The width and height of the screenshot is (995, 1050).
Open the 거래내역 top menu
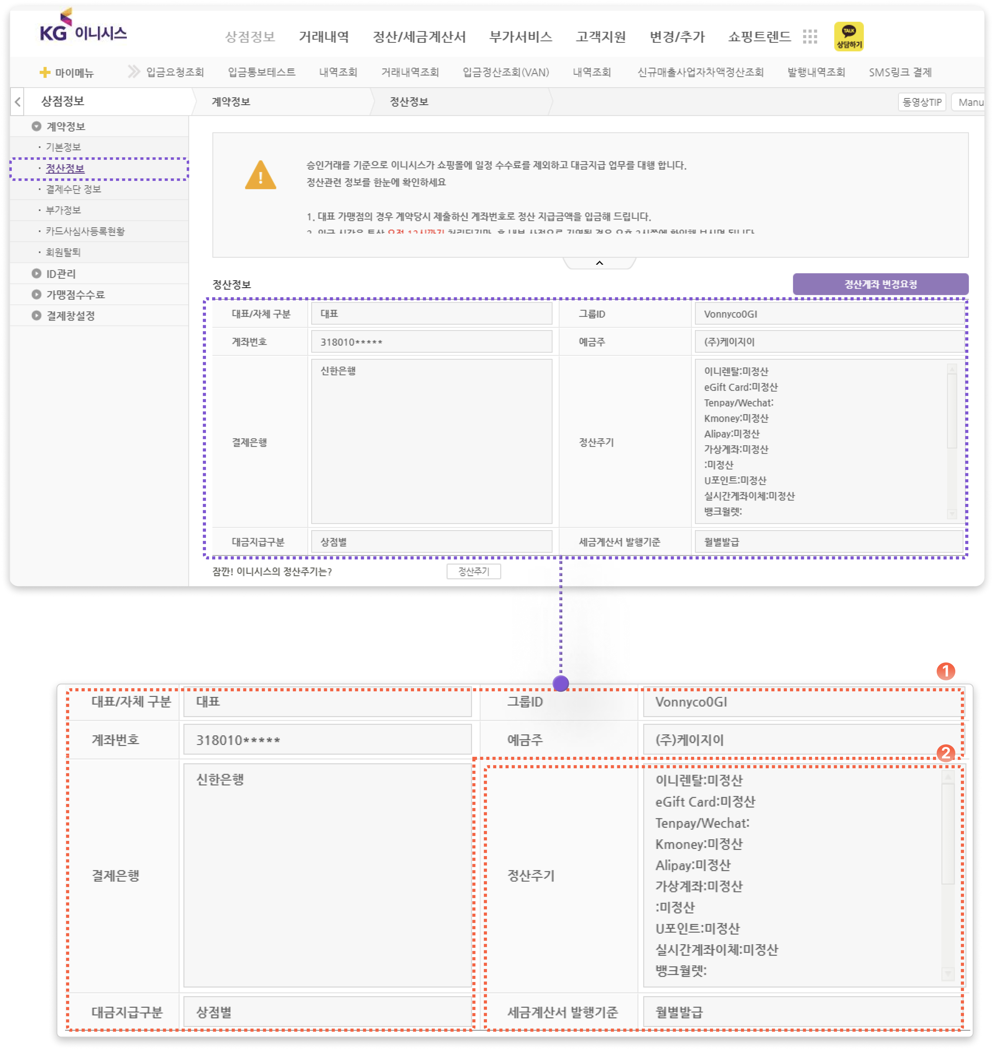pos(323,37)
